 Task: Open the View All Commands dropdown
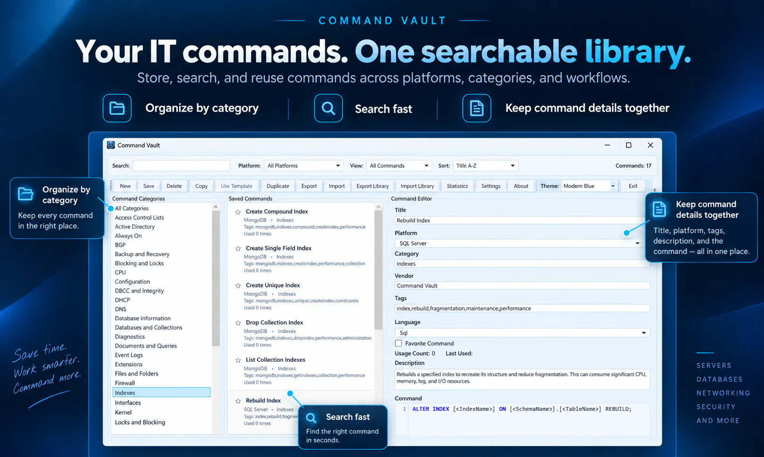pos(399,166)
